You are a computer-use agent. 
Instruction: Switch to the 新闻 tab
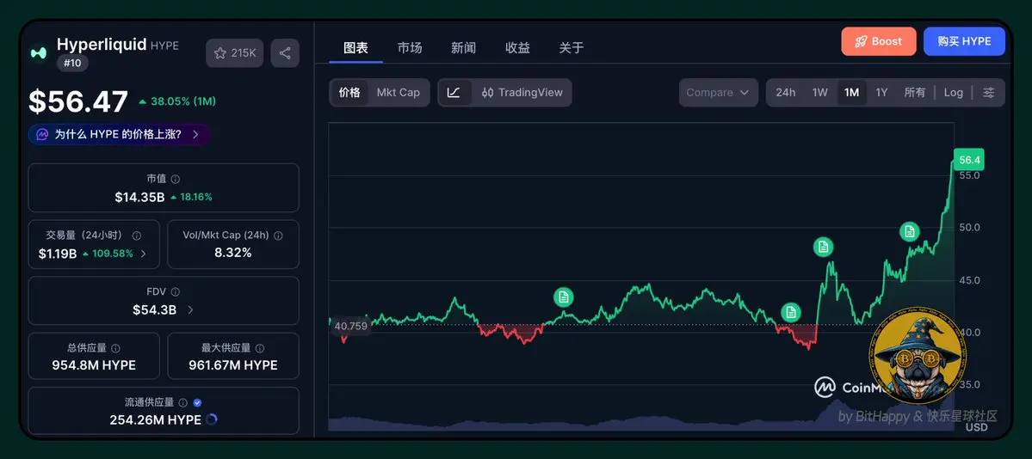[463, 48]
